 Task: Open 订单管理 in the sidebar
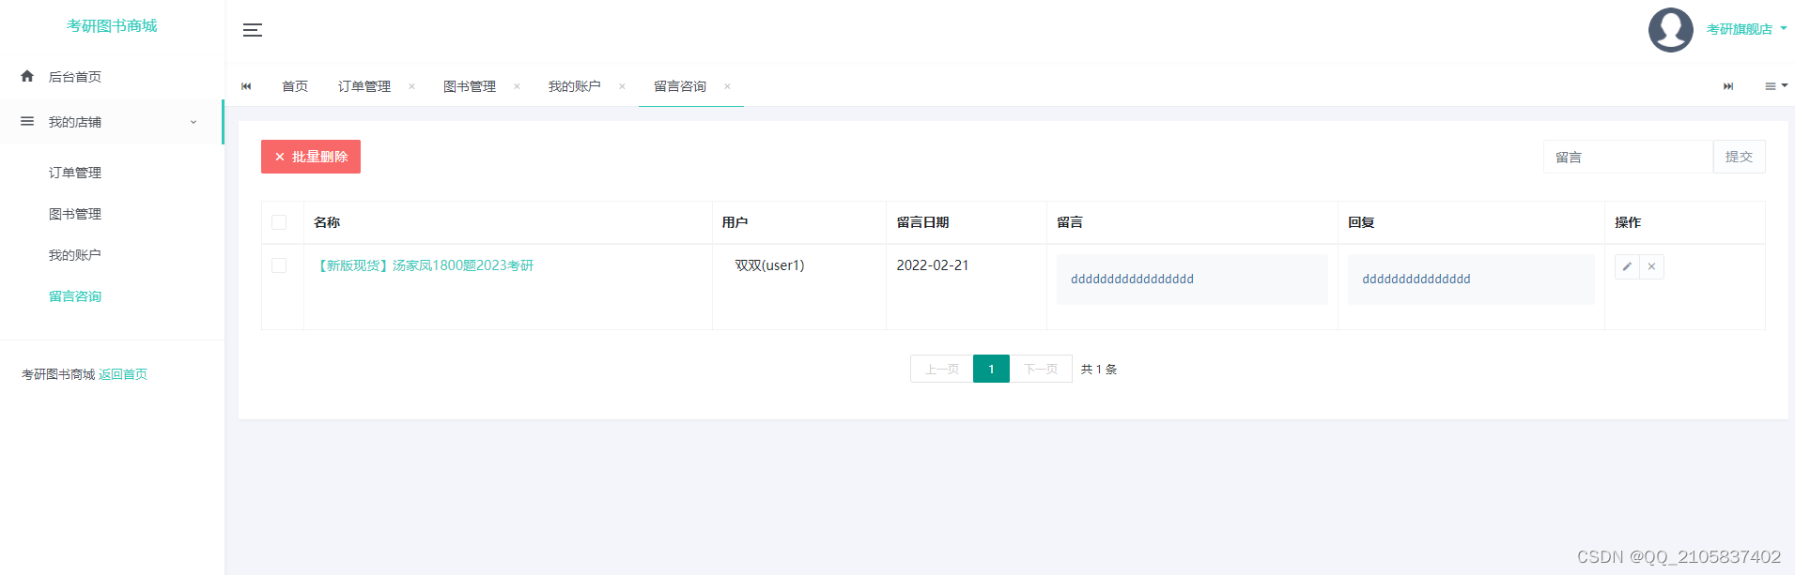75,173
